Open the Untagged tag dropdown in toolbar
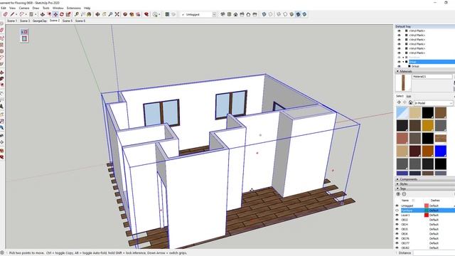This screenshot has width=455, height=256. (214, 14)
